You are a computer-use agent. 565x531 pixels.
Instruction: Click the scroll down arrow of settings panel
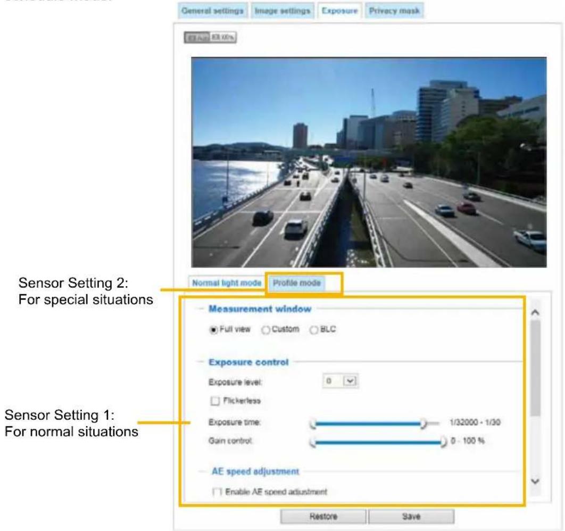(535, 482)
